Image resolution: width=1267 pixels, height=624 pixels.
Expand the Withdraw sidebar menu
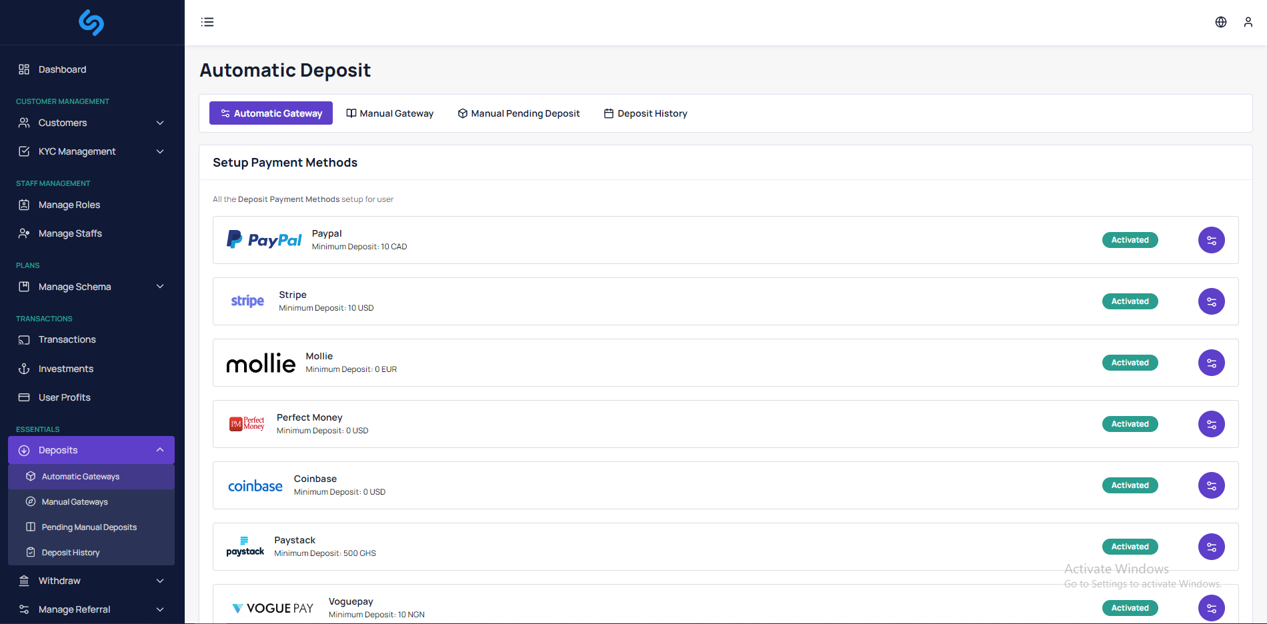91,581
